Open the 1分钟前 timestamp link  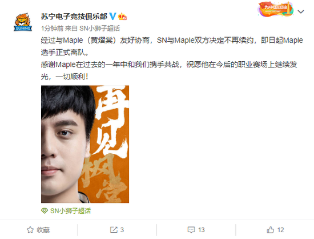point(53,28)
